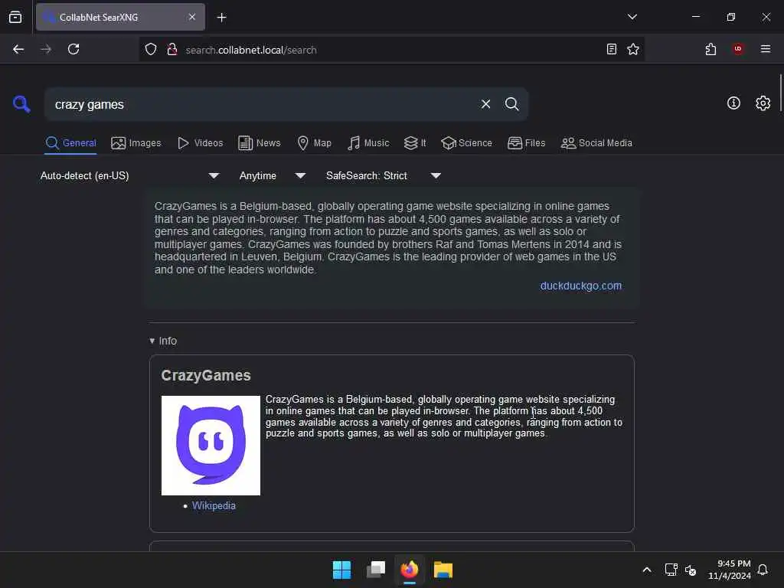Submit search with magnifier button

(511, 104)
